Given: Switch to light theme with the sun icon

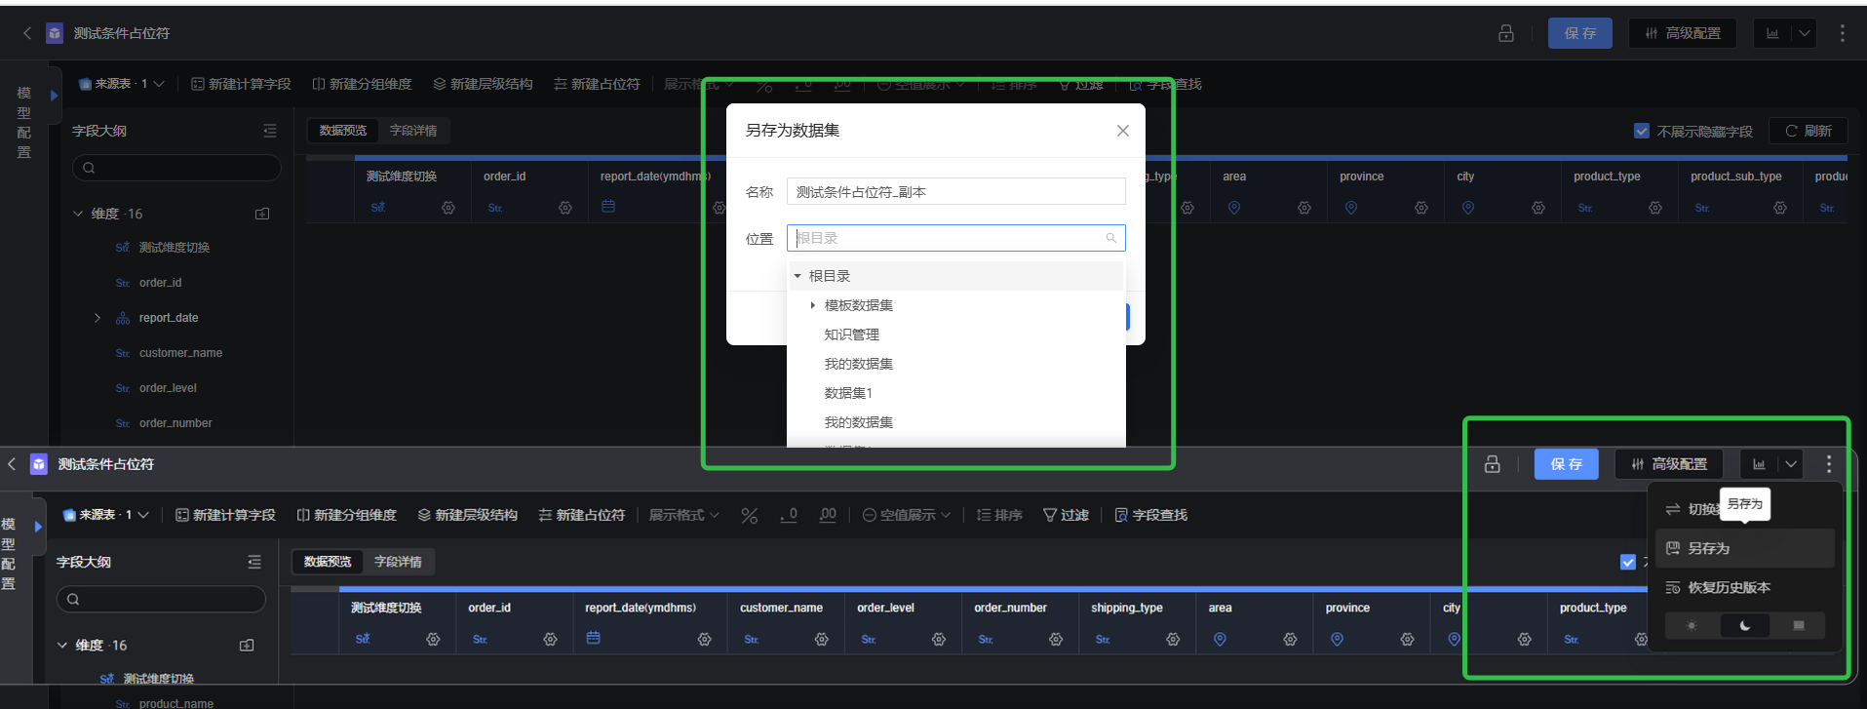Looking at the screenshot, I should [1692, 625].
